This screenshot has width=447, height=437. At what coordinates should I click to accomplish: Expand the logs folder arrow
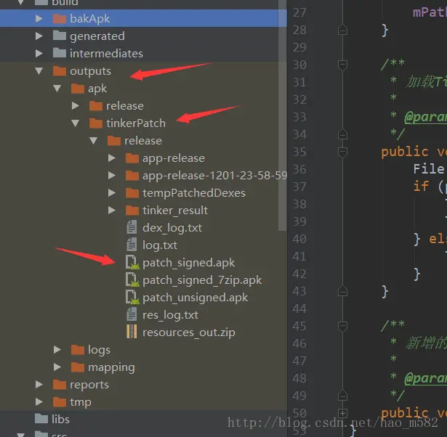(x=57, y=350)
